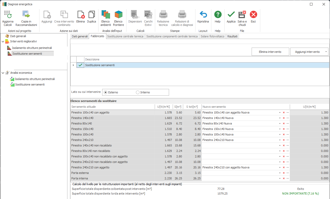This screenshot has width=330, height=199.
Task: Click the Ripristina layout icon
Action: point(203,15)
